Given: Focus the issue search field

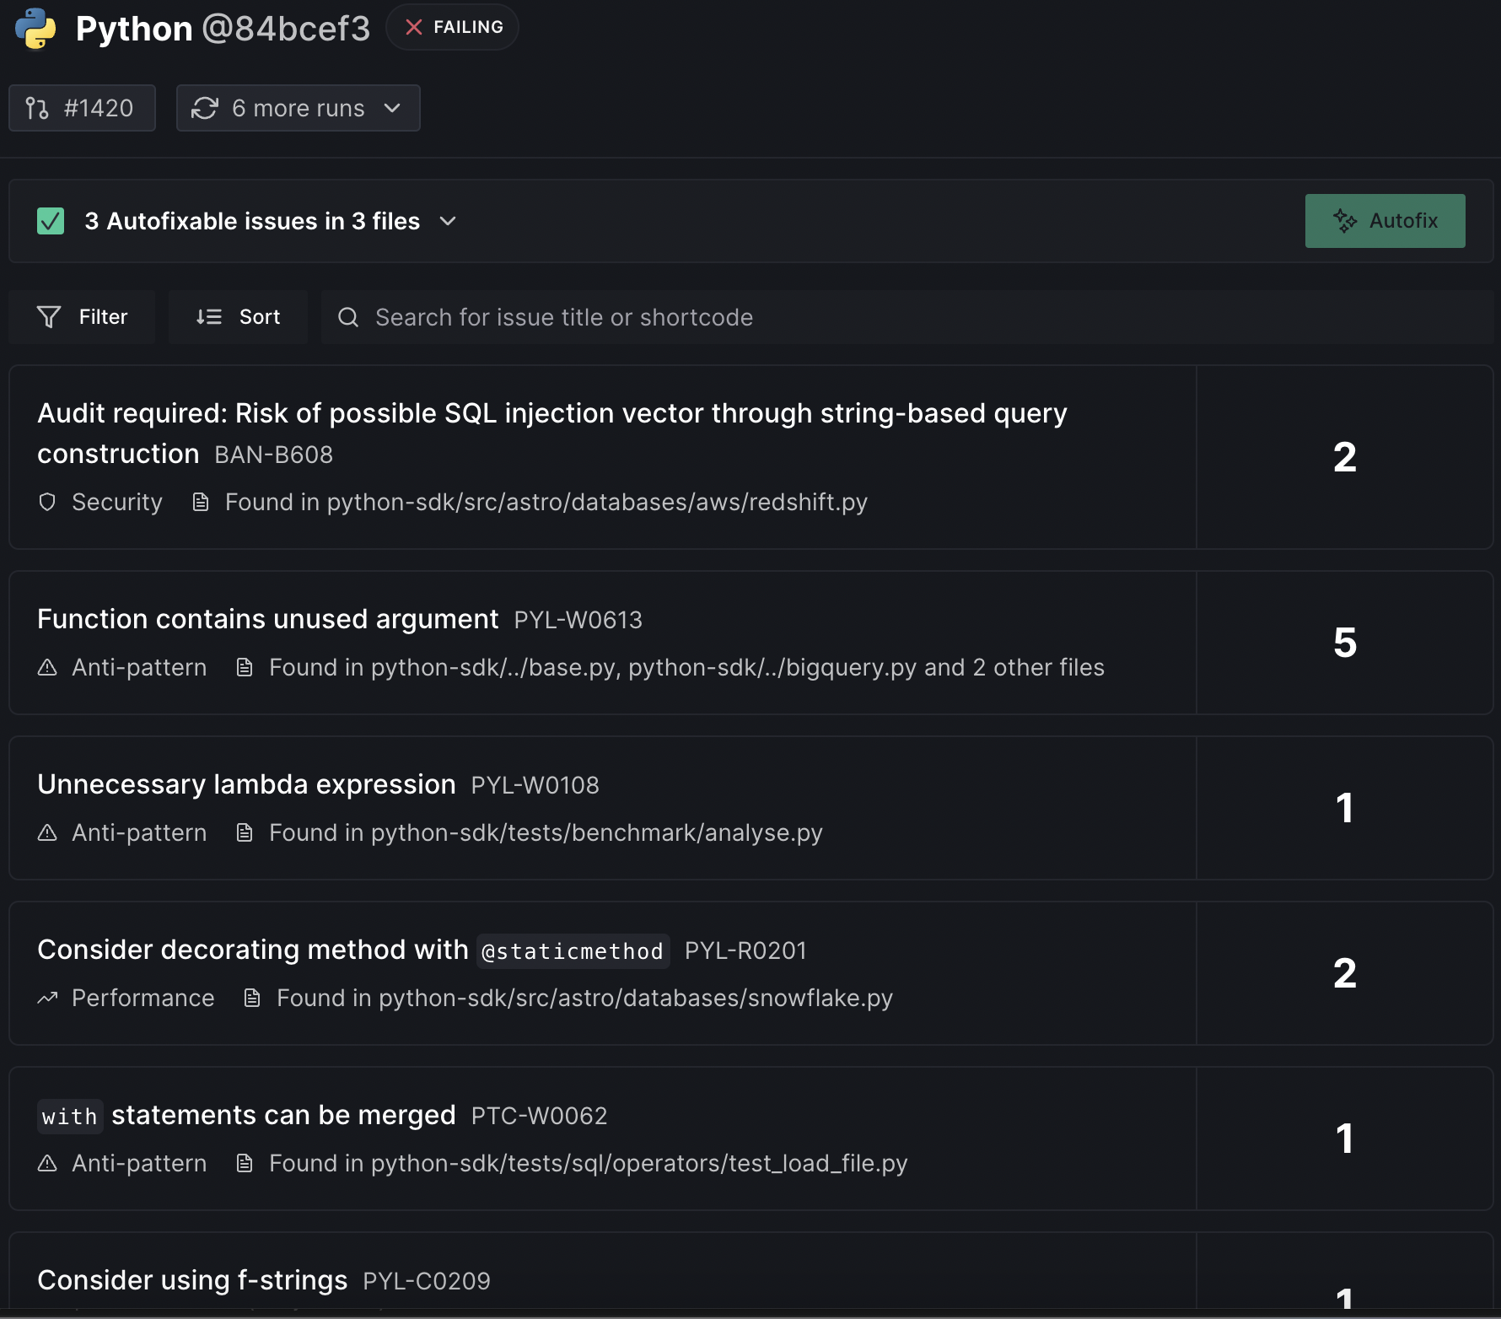Looking at the screenshot, I should (907, 317).
